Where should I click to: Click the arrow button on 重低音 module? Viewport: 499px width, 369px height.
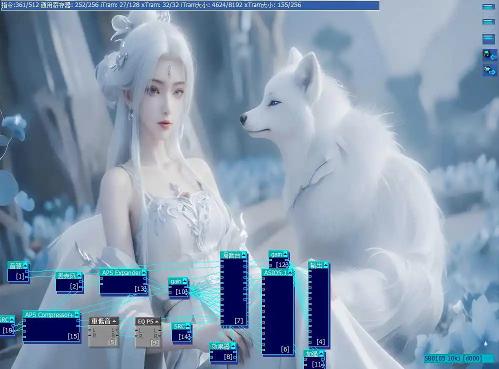[x=114, y=321]
